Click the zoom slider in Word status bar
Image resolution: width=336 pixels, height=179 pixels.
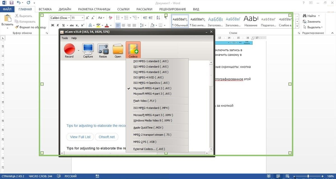[x=308, y=176]
